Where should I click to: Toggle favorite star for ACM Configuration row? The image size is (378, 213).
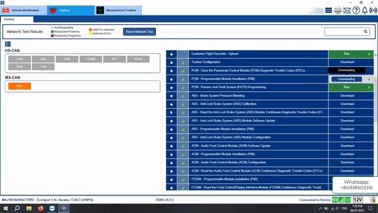(171, 163)
